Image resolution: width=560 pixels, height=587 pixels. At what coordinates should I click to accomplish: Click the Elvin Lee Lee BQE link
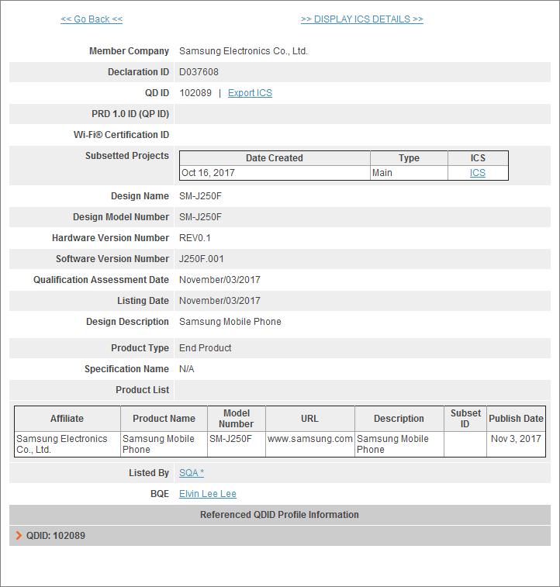tap(208, 494)
